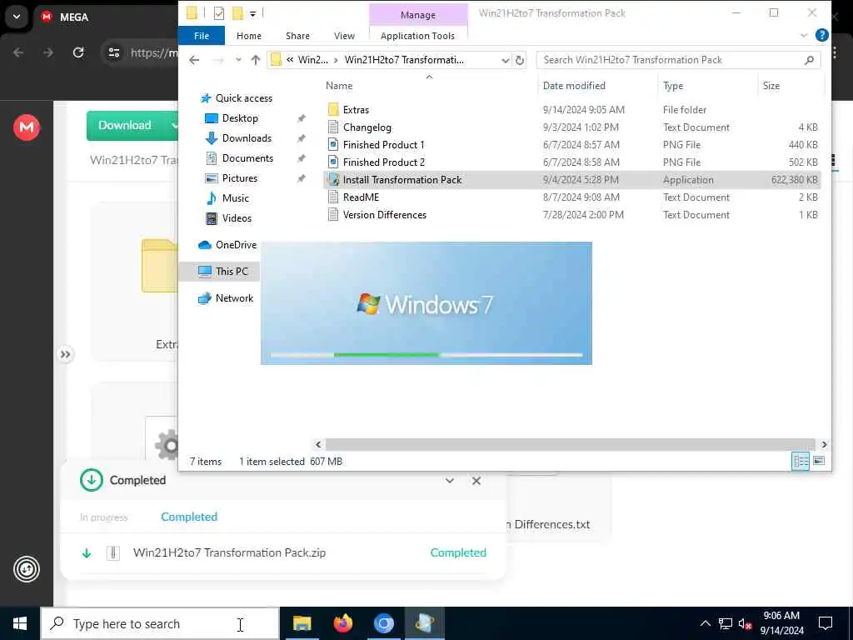This screenshot has height=640, width=853.
Task: Sort files by Size column
Action: coord(771,86)
